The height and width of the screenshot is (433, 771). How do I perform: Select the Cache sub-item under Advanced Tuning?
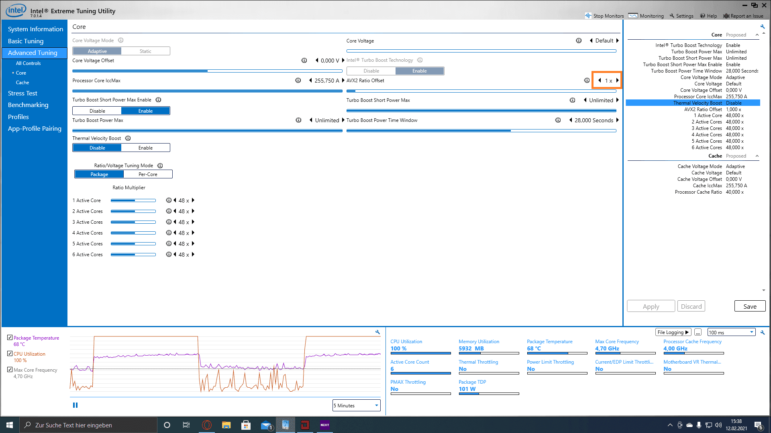[x=22, y=83]
